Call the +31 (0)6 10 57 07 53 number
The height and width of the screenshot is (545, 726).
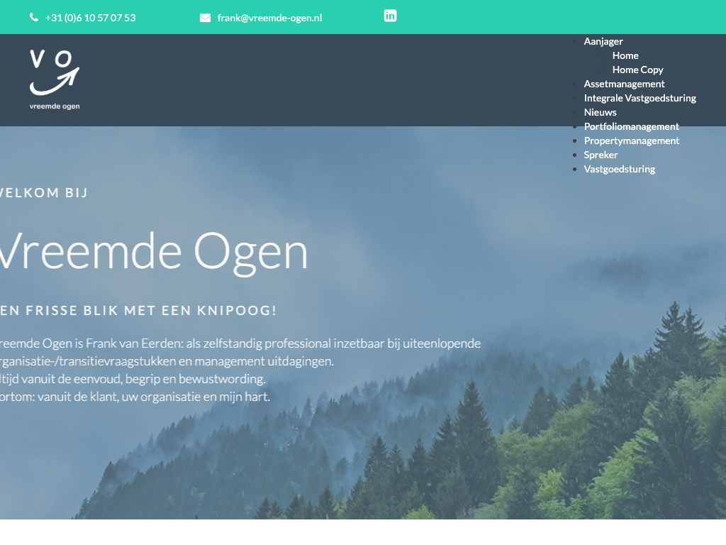(90, 18)
